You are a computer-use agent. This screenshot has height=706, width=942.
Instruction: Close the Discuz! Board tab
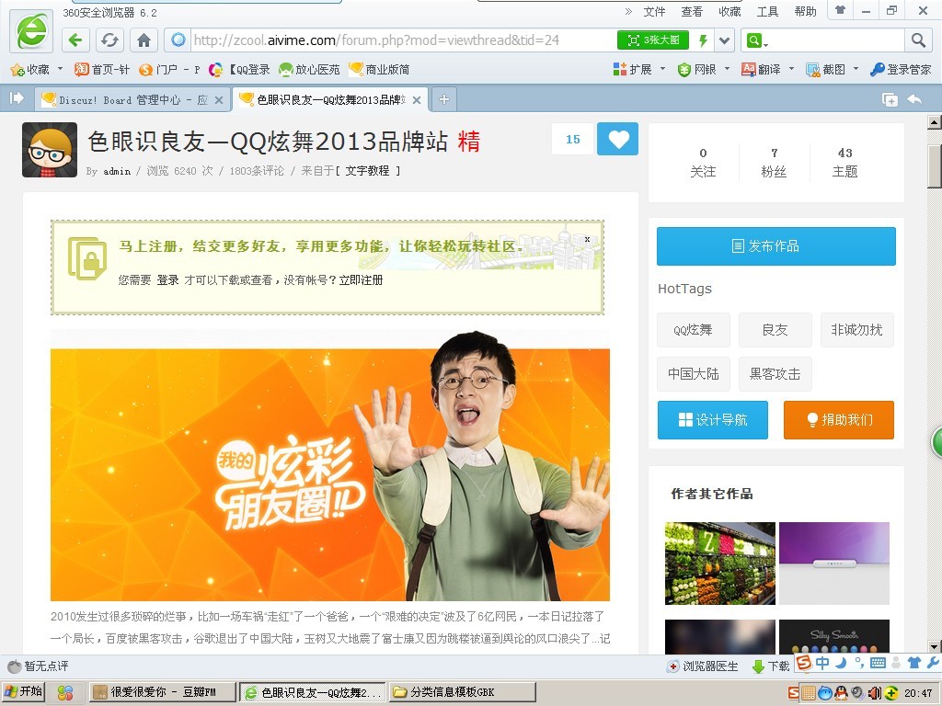click(x=219, y=100)
